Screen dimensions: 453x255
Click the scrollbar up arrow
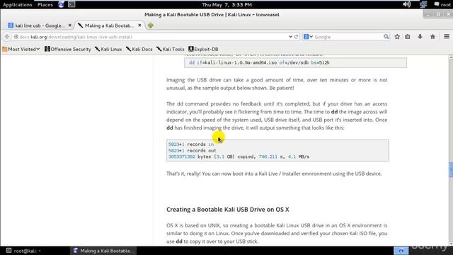[x=451, y=57]
